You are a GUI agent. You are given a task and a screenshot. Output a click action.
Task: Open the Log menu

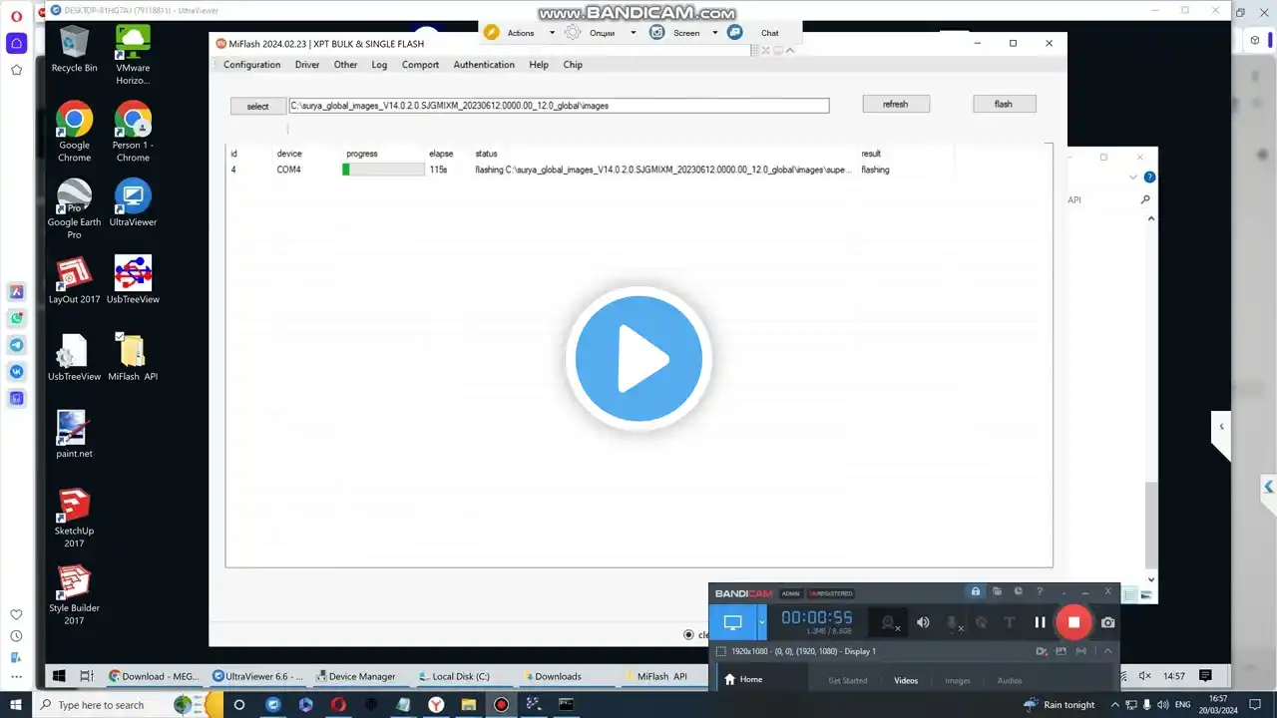pyautogui.click(x=379, y=65)
